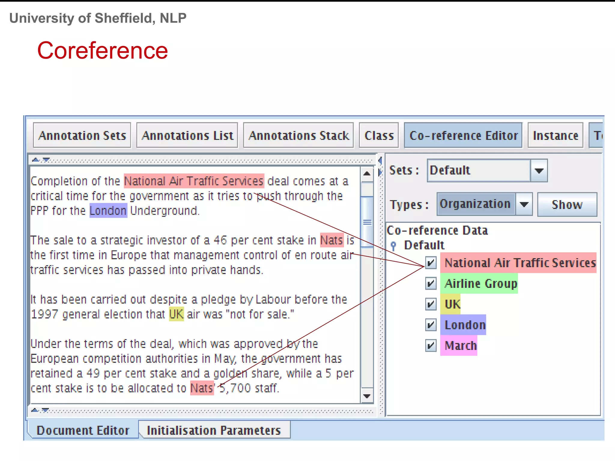The width and height of the screenshot is (615, 461).
Task: Click the document scrollbar up arrow
Action: (x=367, y=173)
